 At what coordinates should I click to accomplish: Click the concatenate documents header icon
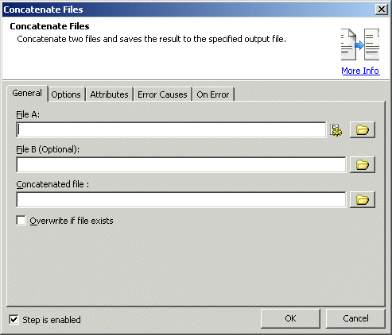360,44
